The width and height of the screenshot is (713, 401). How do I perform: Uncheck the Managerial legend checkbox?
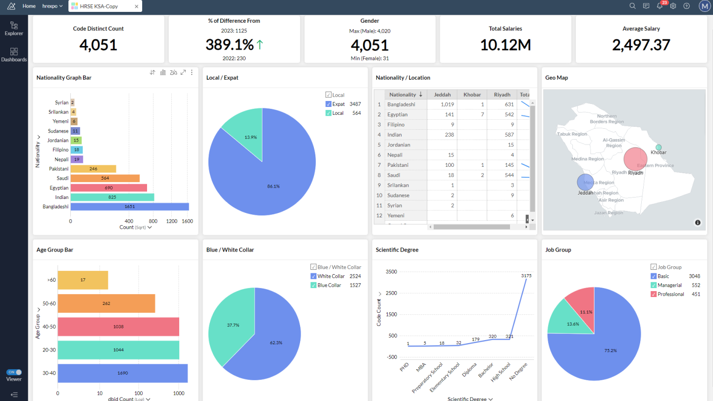tap(654, 285)
